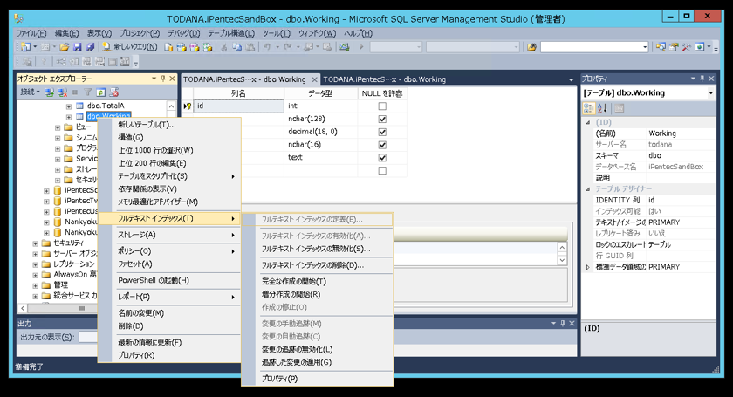Click the Database Engine Query icon
Viewport: 733px width, 397px height.
168,47
